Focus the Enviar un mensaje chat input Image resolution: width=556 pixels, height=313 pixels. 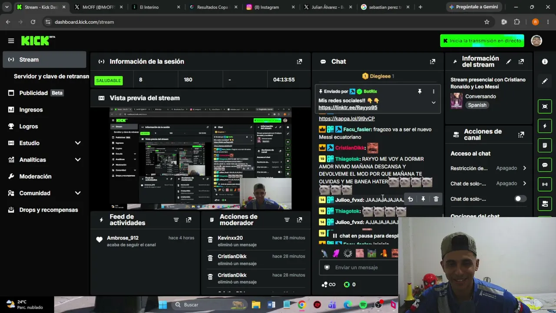click(359, 267)
